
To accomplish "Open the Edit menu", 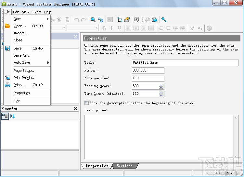I will (16, 12).
